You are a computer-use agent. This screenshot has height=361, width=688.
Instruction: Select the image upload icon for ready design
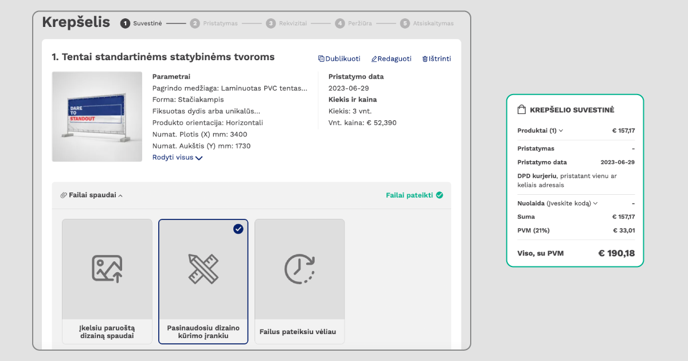pos(107,268)
